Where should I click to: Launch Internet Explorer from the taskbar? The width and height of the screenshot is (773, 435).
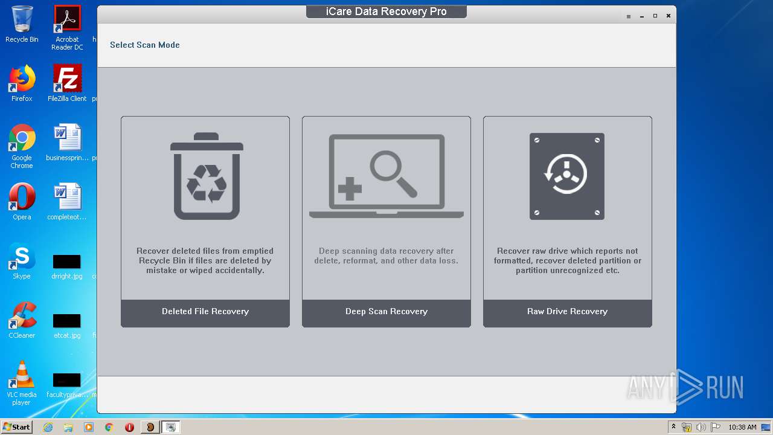click(48, 427)
